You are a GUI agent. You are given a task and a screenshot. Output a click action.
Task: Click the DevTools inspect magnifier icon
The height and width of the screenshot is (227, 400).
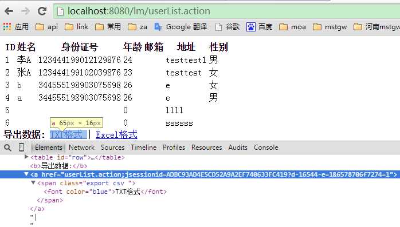click(x=7, y=148)
